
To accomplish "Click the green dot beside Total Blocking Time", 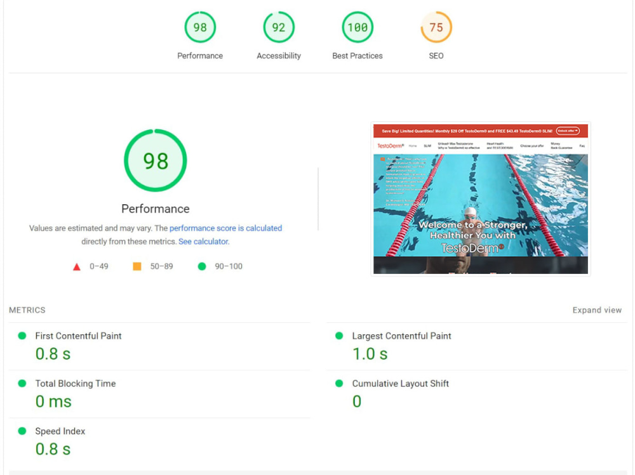I will (x=22, y=383).
